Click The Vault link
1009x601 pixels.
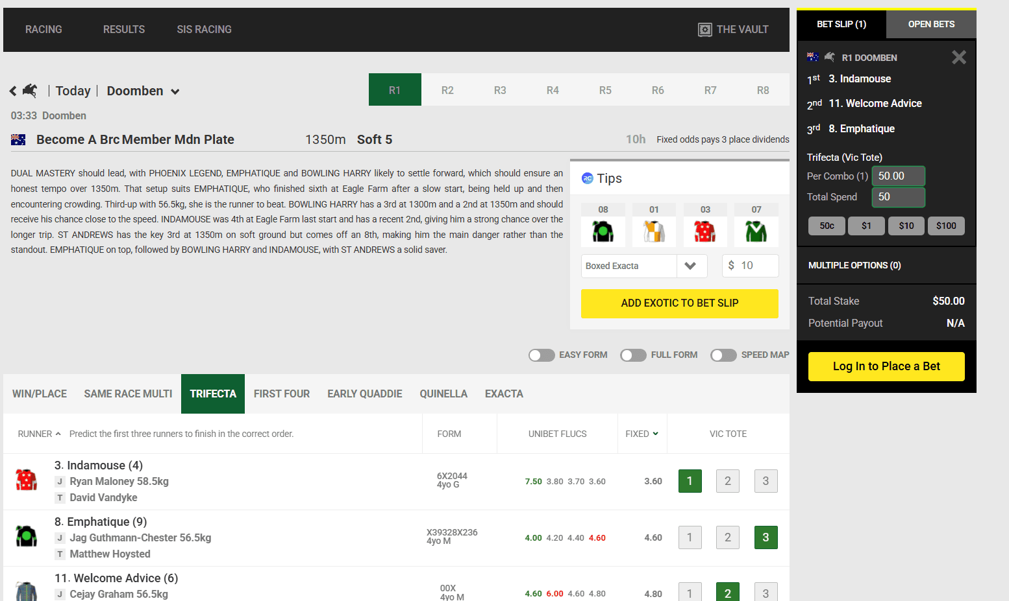tap(733, 30)
